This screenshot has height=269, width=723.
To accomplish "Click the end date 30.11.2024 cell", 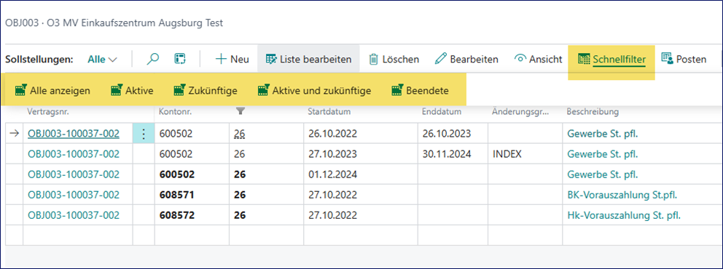I will pyautogui.click(x=452, y=154).
